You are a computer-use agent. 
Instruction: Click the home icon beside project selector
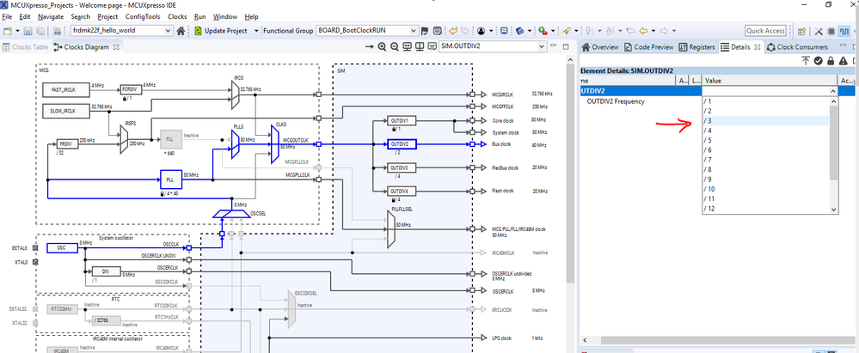pyautogui.click(x=182, y=31)
